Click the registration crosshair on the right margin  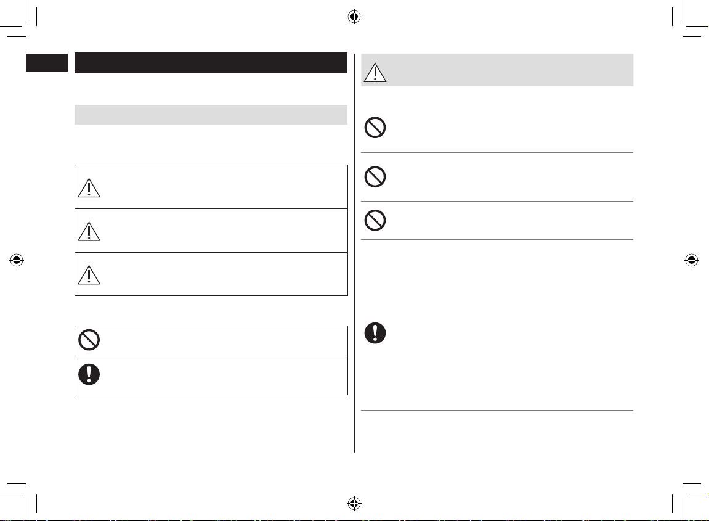[691, 260]
